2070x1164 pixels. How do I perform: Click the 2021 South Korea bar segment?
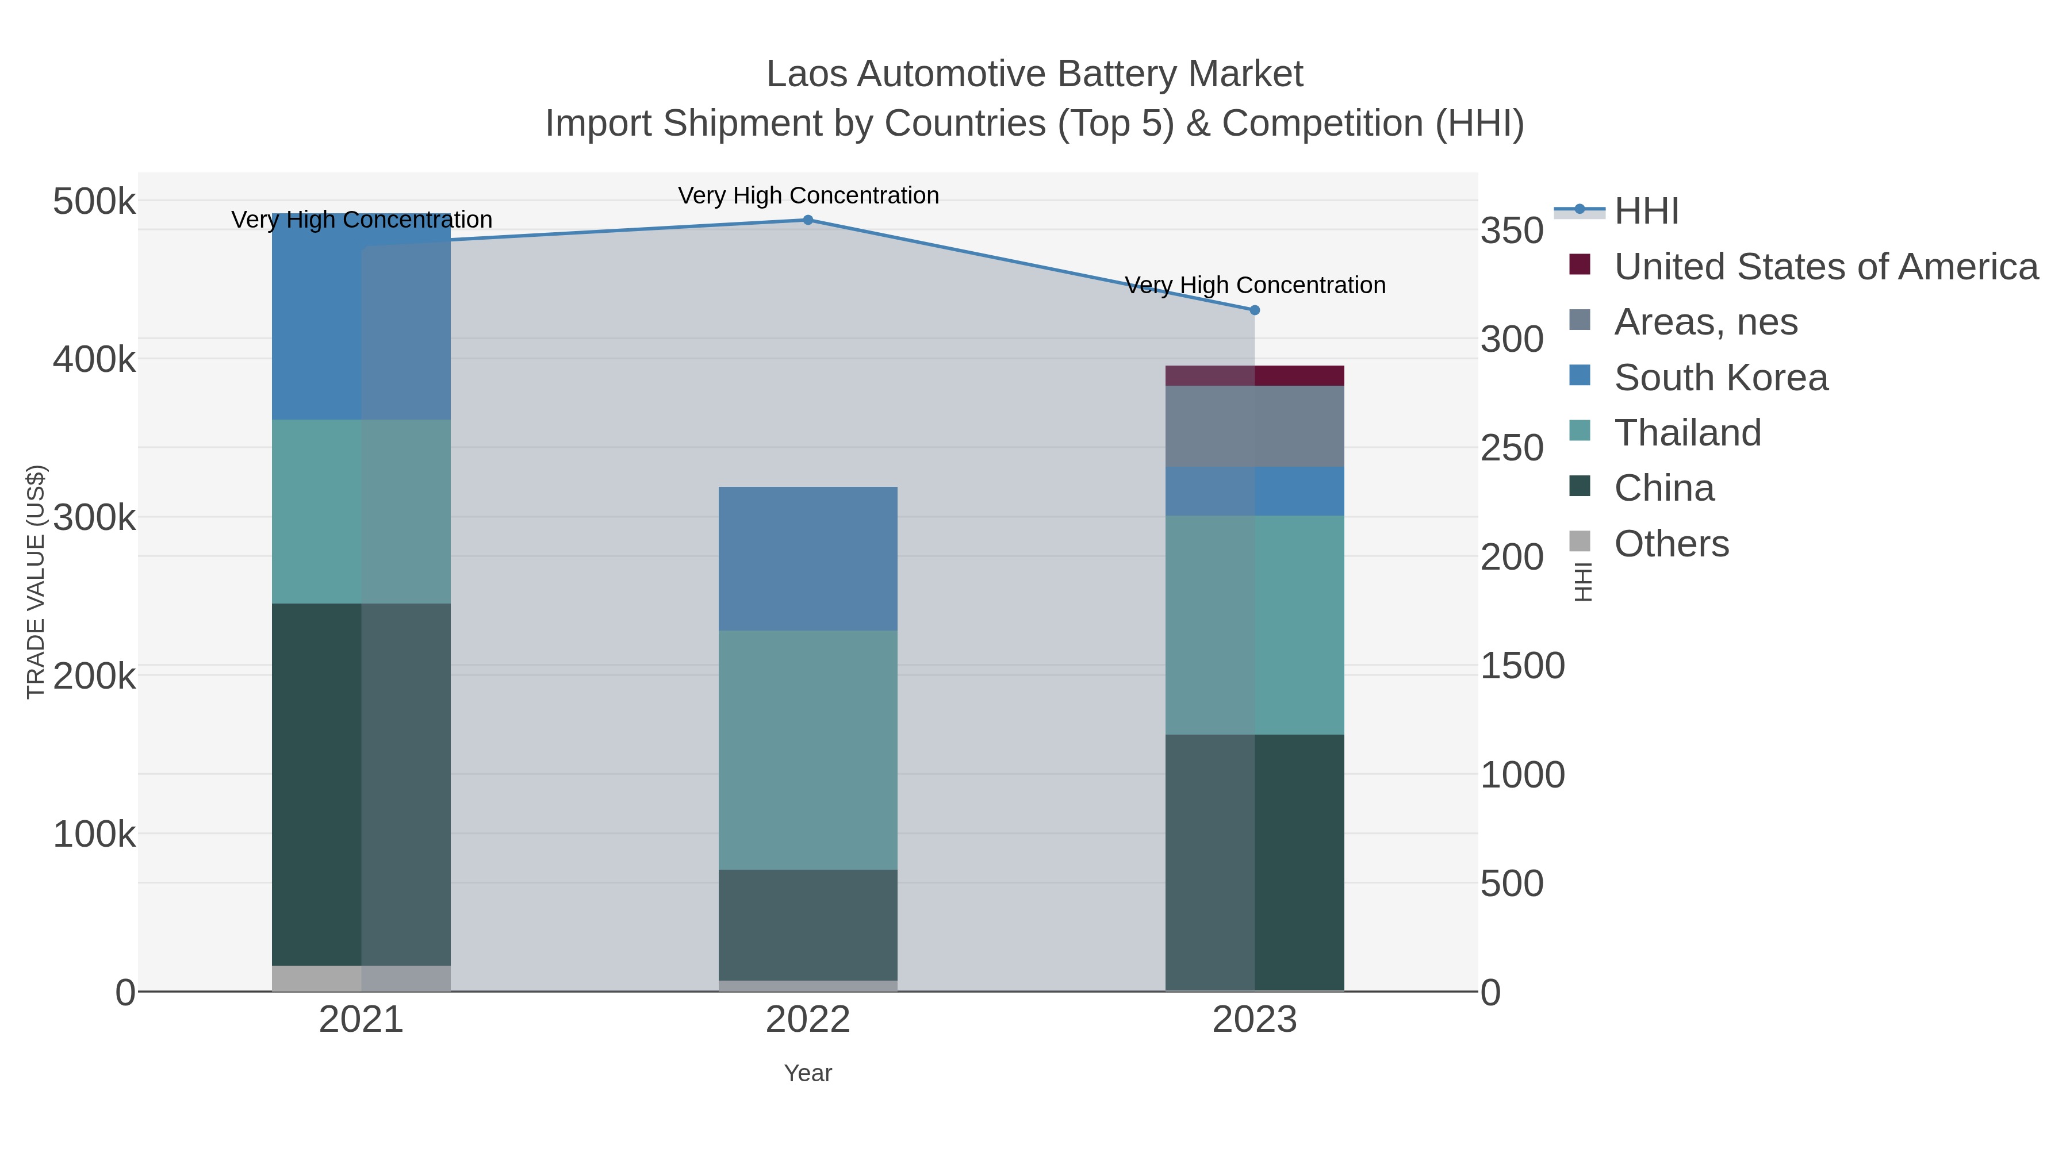pyautogui.click(x=362, y=317)
